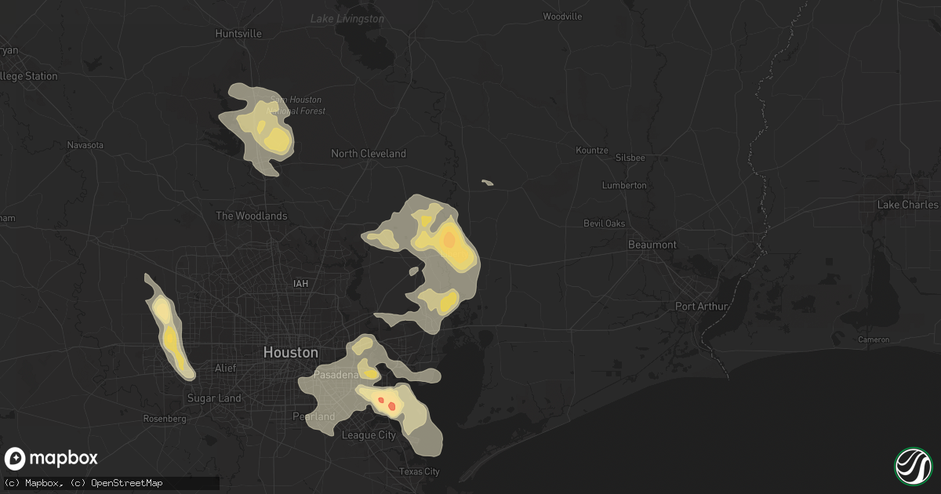Click the Cameron label

tap(874, 340)
